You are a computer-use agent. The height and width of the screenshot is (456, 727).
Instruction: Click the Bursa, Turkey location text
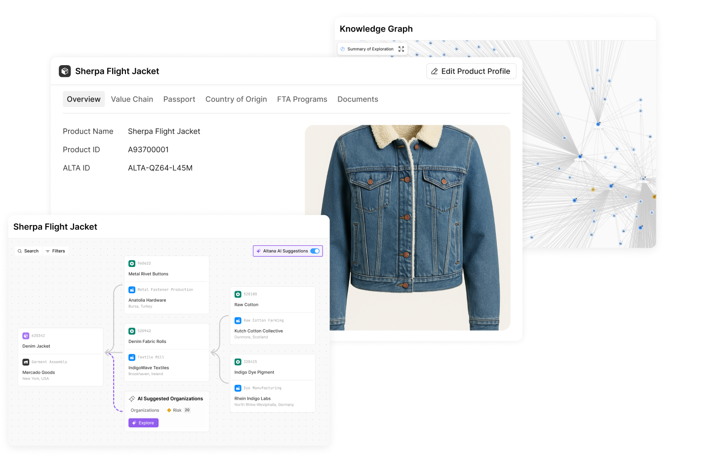pyautogui.click(x=140, y=306)
